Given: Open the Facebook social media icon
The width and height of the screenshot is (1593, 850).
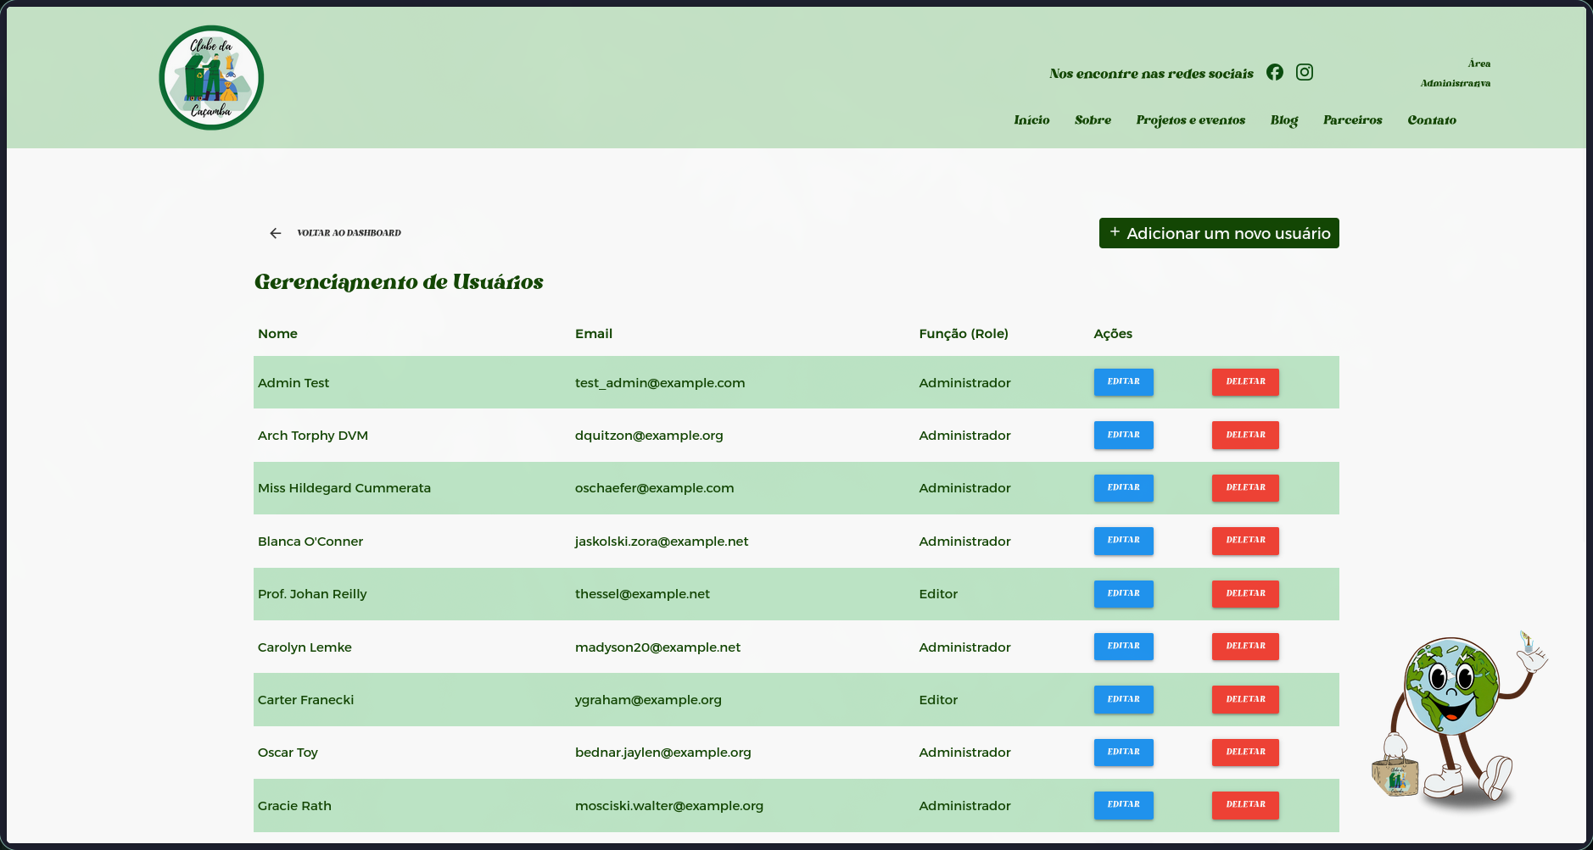Looking at the screenshot, I should pos(1274,72).
